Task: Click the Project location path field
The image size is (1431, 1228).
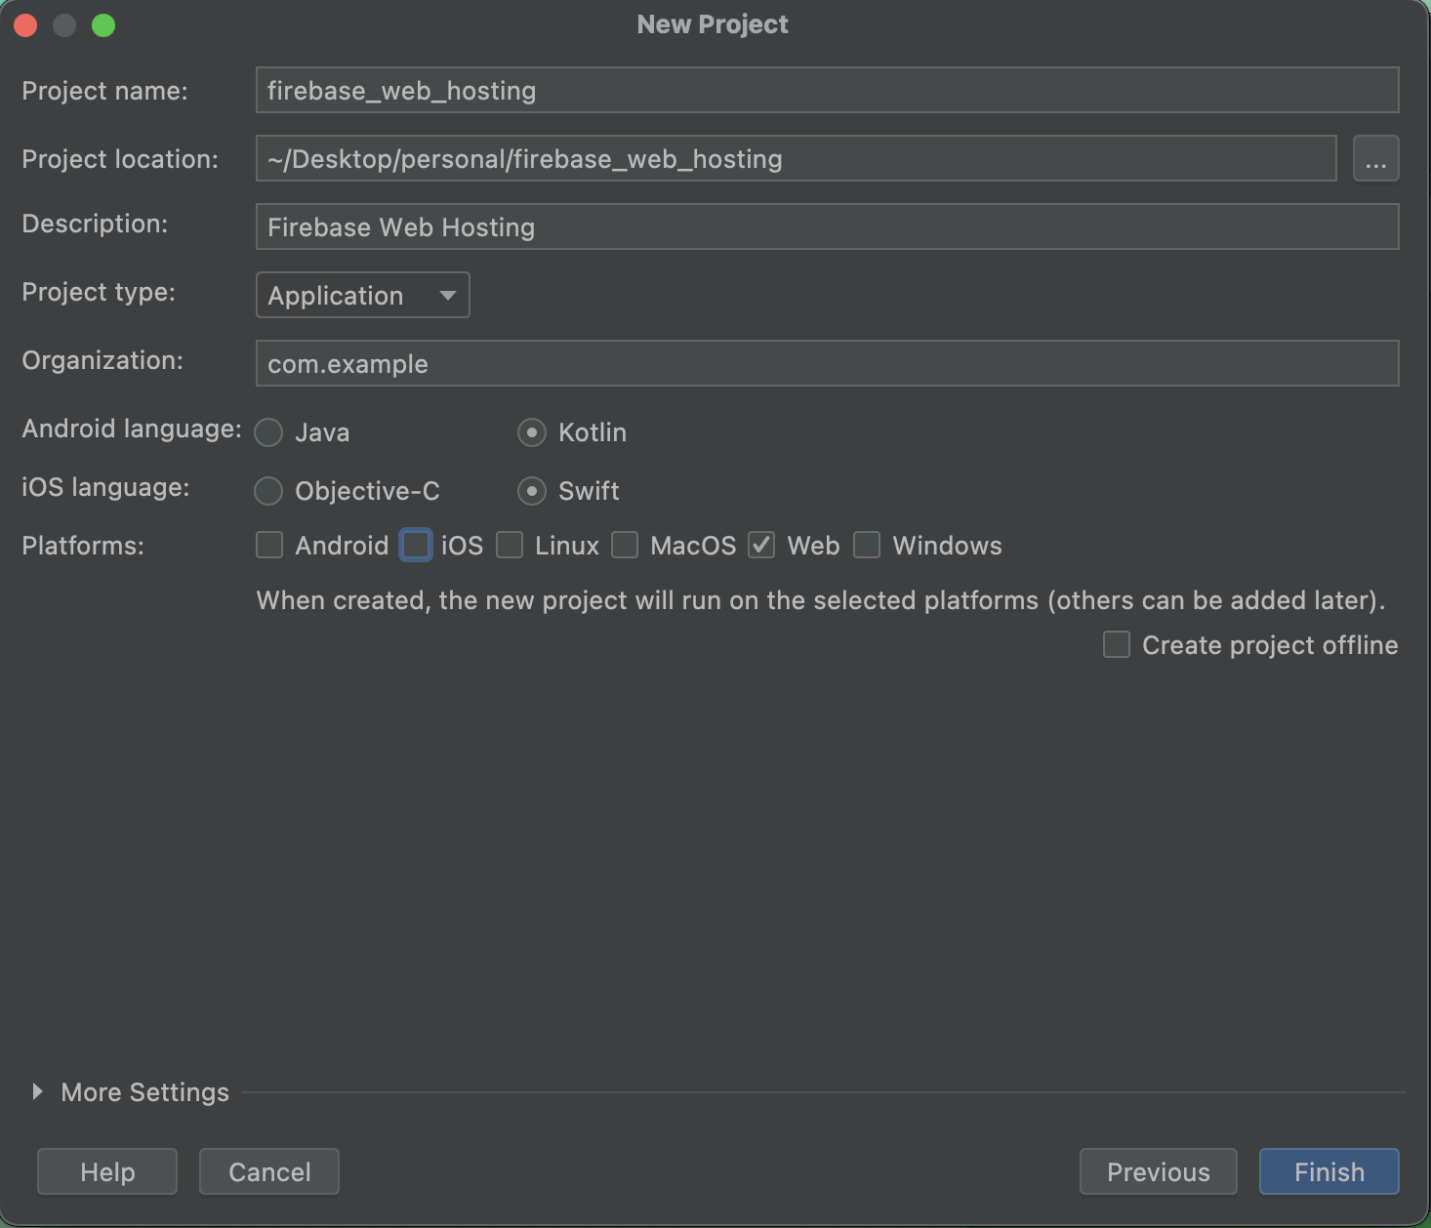Action: click(x=796, y=158)
